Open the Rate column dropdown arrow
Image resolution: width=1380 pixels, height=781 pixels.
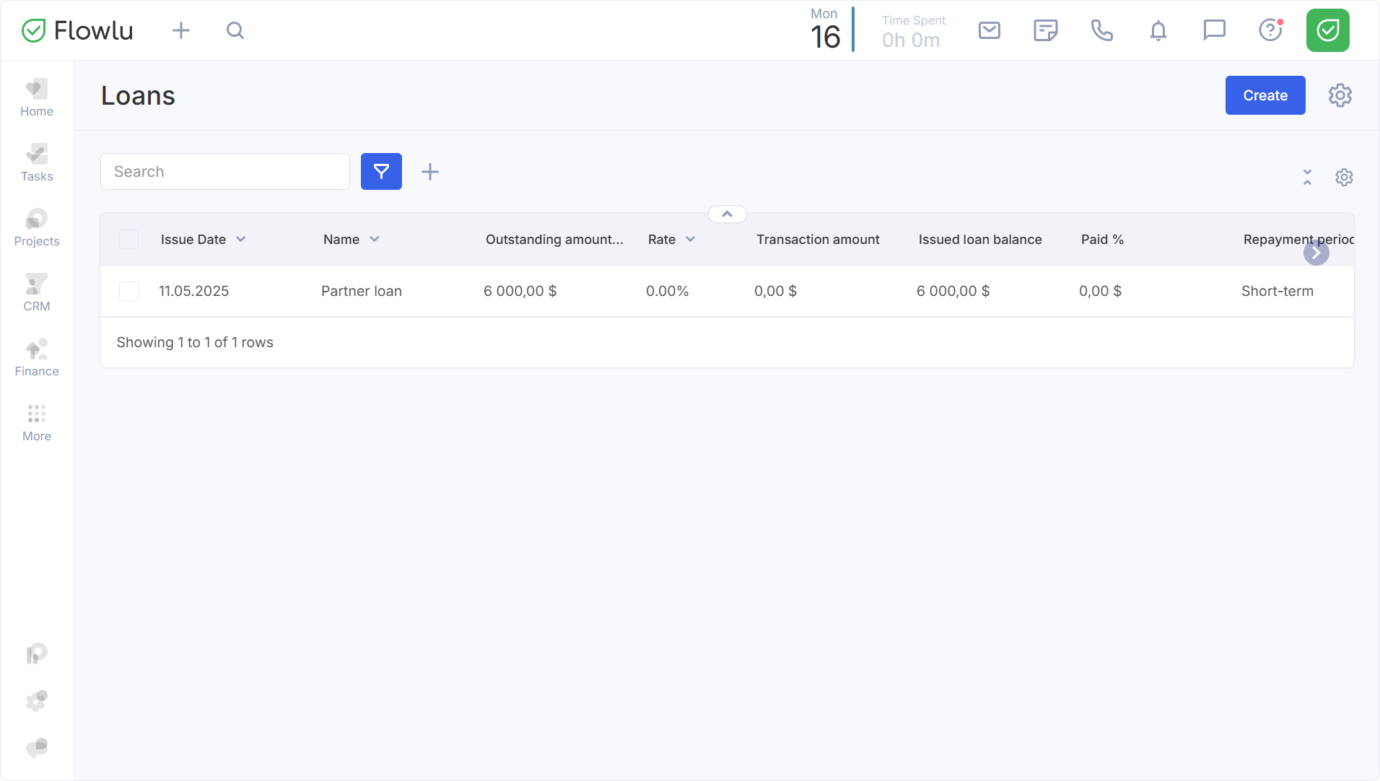(x=690, y=240)
